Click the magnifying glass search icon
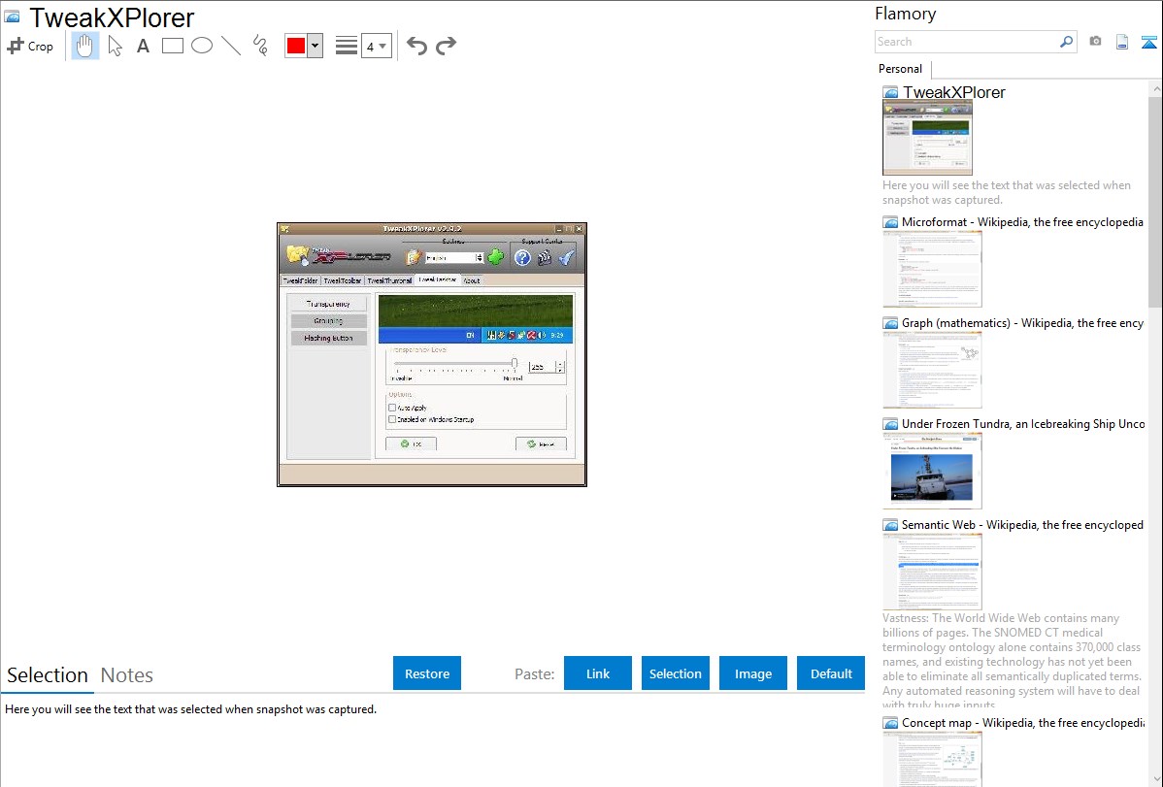Screen dimensions: 1163x787 (x=1067, y=42)
